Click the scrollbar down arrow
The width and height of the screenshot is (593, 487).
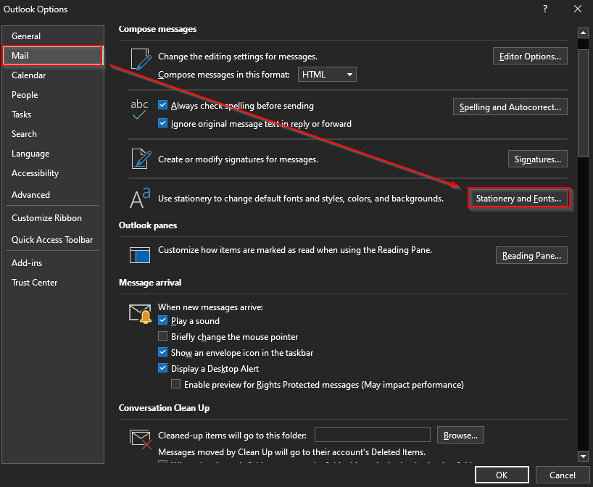pyautogui.click(x=582, y=456)
